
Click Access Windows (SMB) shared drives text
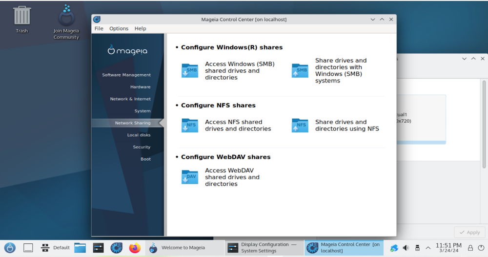240,71
